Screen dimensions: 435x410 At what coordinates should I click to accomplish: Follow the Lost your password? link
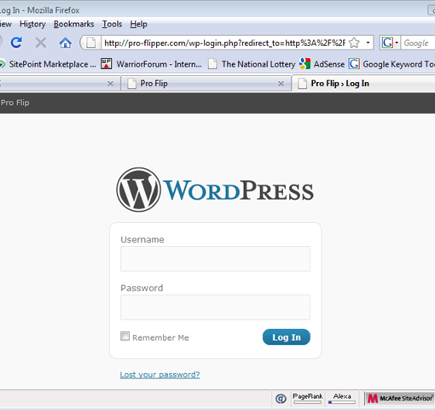pos(159,374)
